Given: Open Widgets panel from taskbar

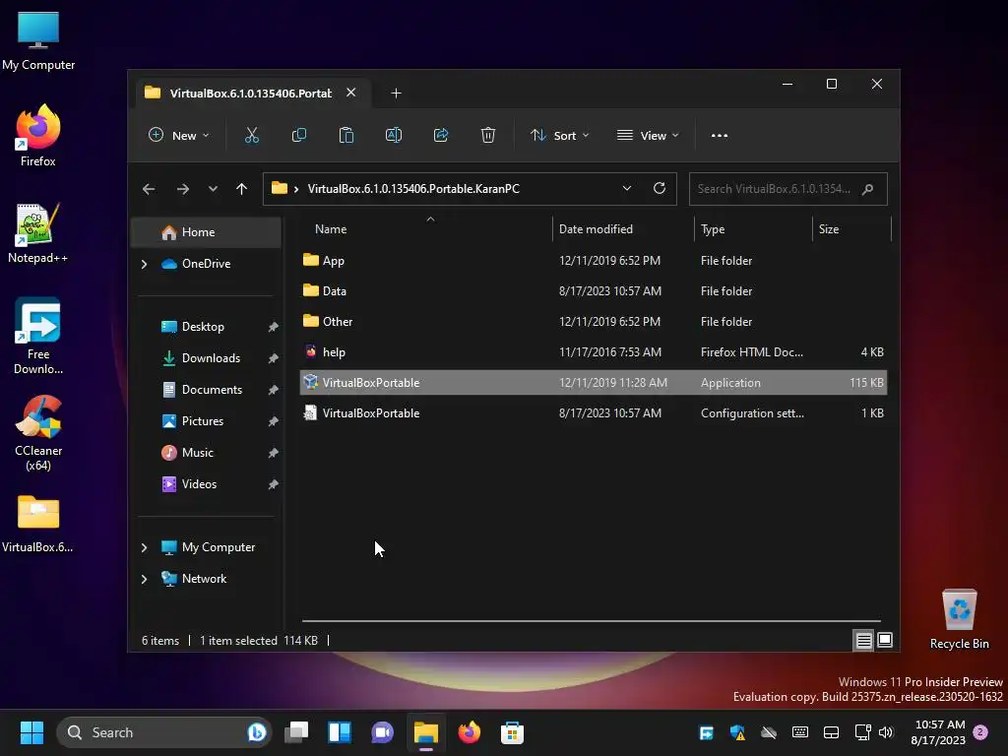Looking at the screenshot, I should coord(340,732).
